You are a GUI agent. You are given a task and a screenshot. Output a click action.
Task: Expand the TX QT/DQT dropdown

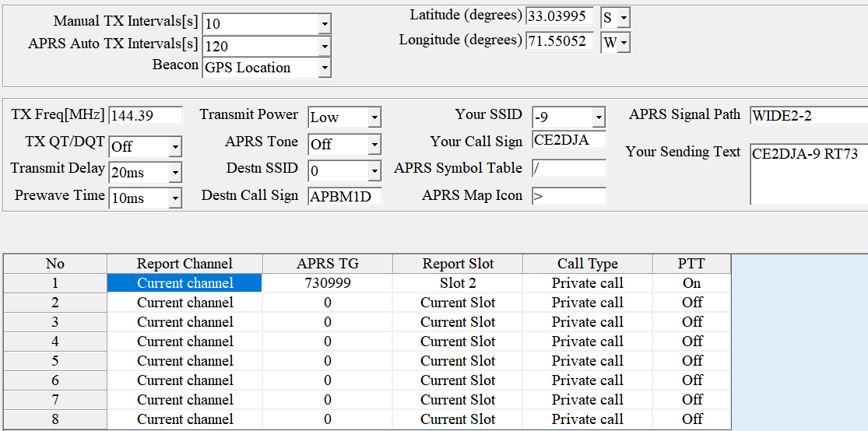[x=175, y=146]
